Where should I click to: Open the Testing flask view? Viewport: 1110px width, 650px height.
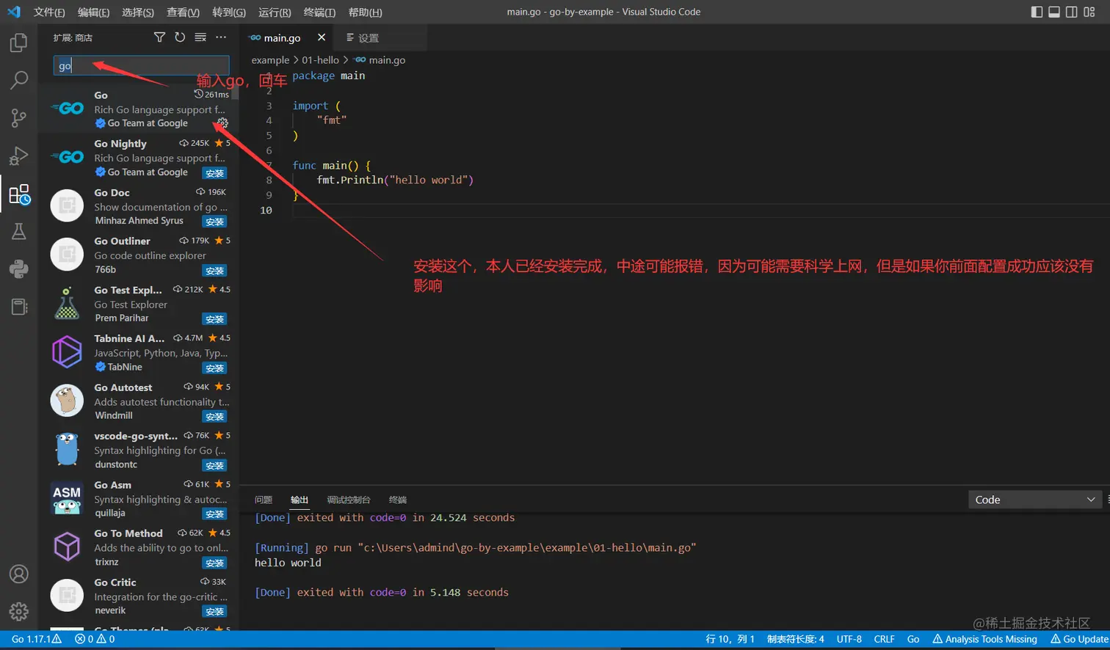tap(19, 231)
